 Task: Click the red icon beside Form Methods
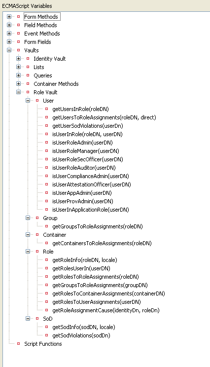(x=18, y=17)
